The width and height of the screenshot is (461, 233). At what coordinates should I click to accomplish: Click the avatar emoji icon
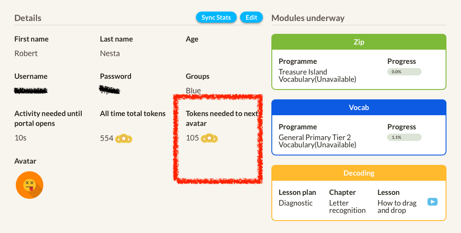30,185
